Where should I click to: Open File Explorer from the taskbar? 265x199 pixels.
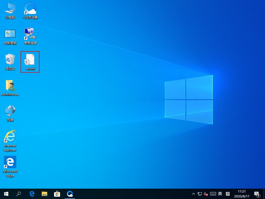click(45, 194)
